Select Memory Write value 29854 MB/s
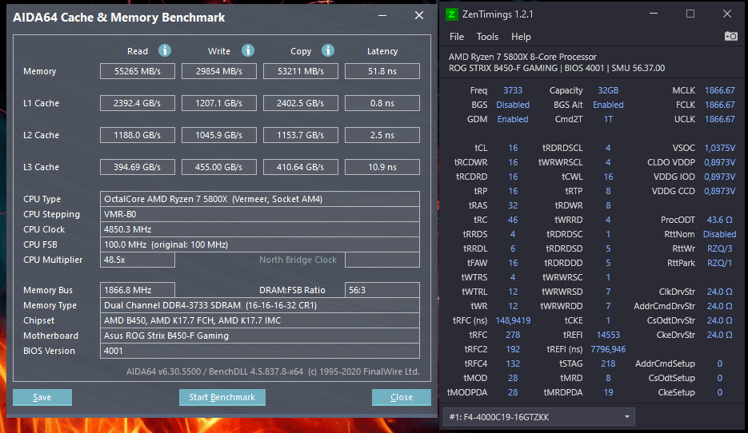Viewport: 748px width, 433px height. pyautogui.click(x=219, y=71)
